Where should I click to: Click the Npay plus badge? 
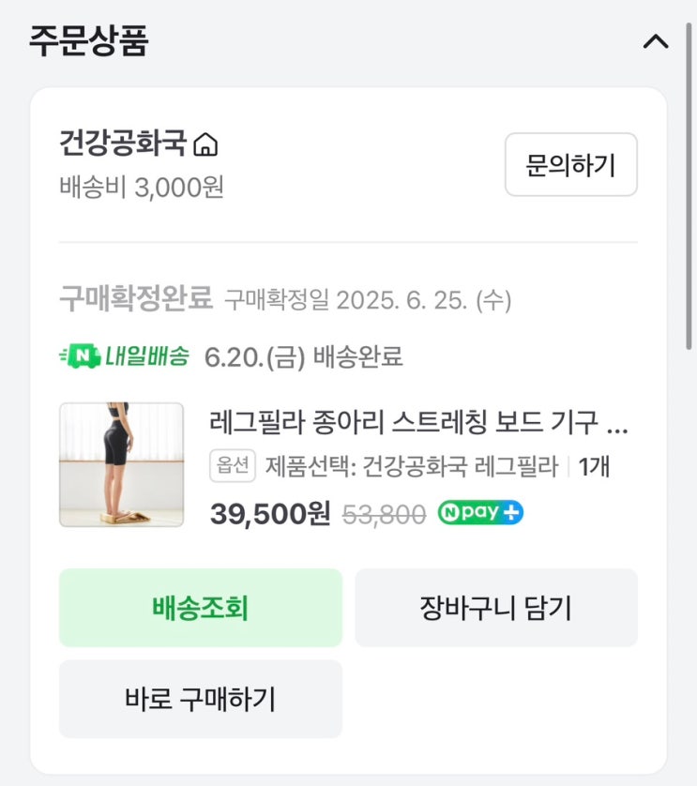480,513
